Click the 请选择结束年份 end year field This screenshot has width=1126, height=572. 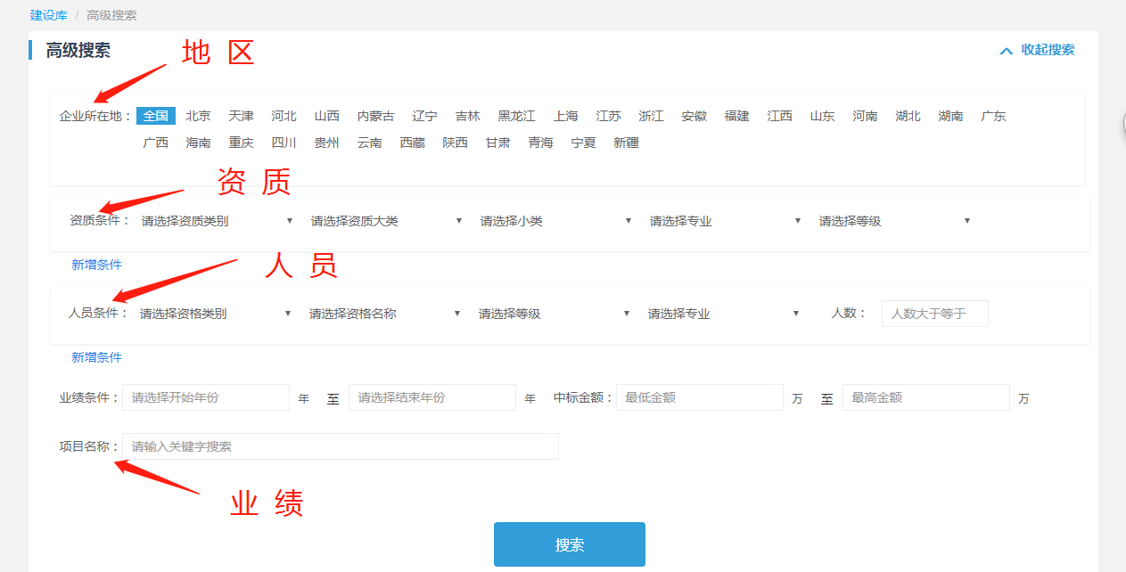click(x=432, y=397)
